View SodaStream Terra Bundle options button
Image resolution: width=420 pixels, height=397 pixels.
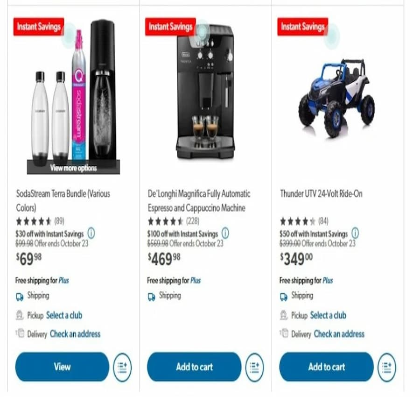pyautogui.click(x=62, y=367)
